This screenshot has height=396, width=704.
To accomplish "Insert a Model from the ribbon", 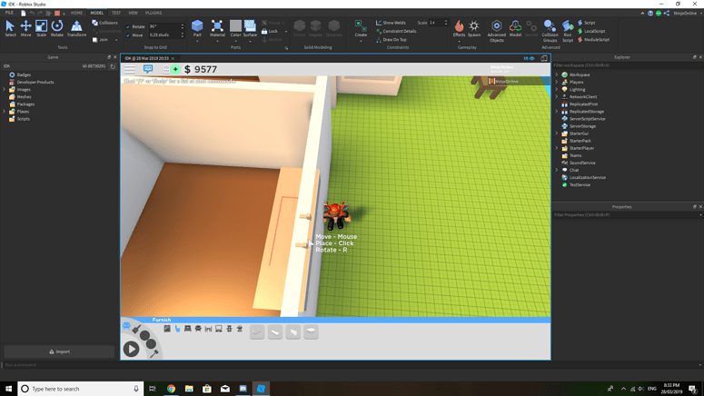I will [515, 28].
